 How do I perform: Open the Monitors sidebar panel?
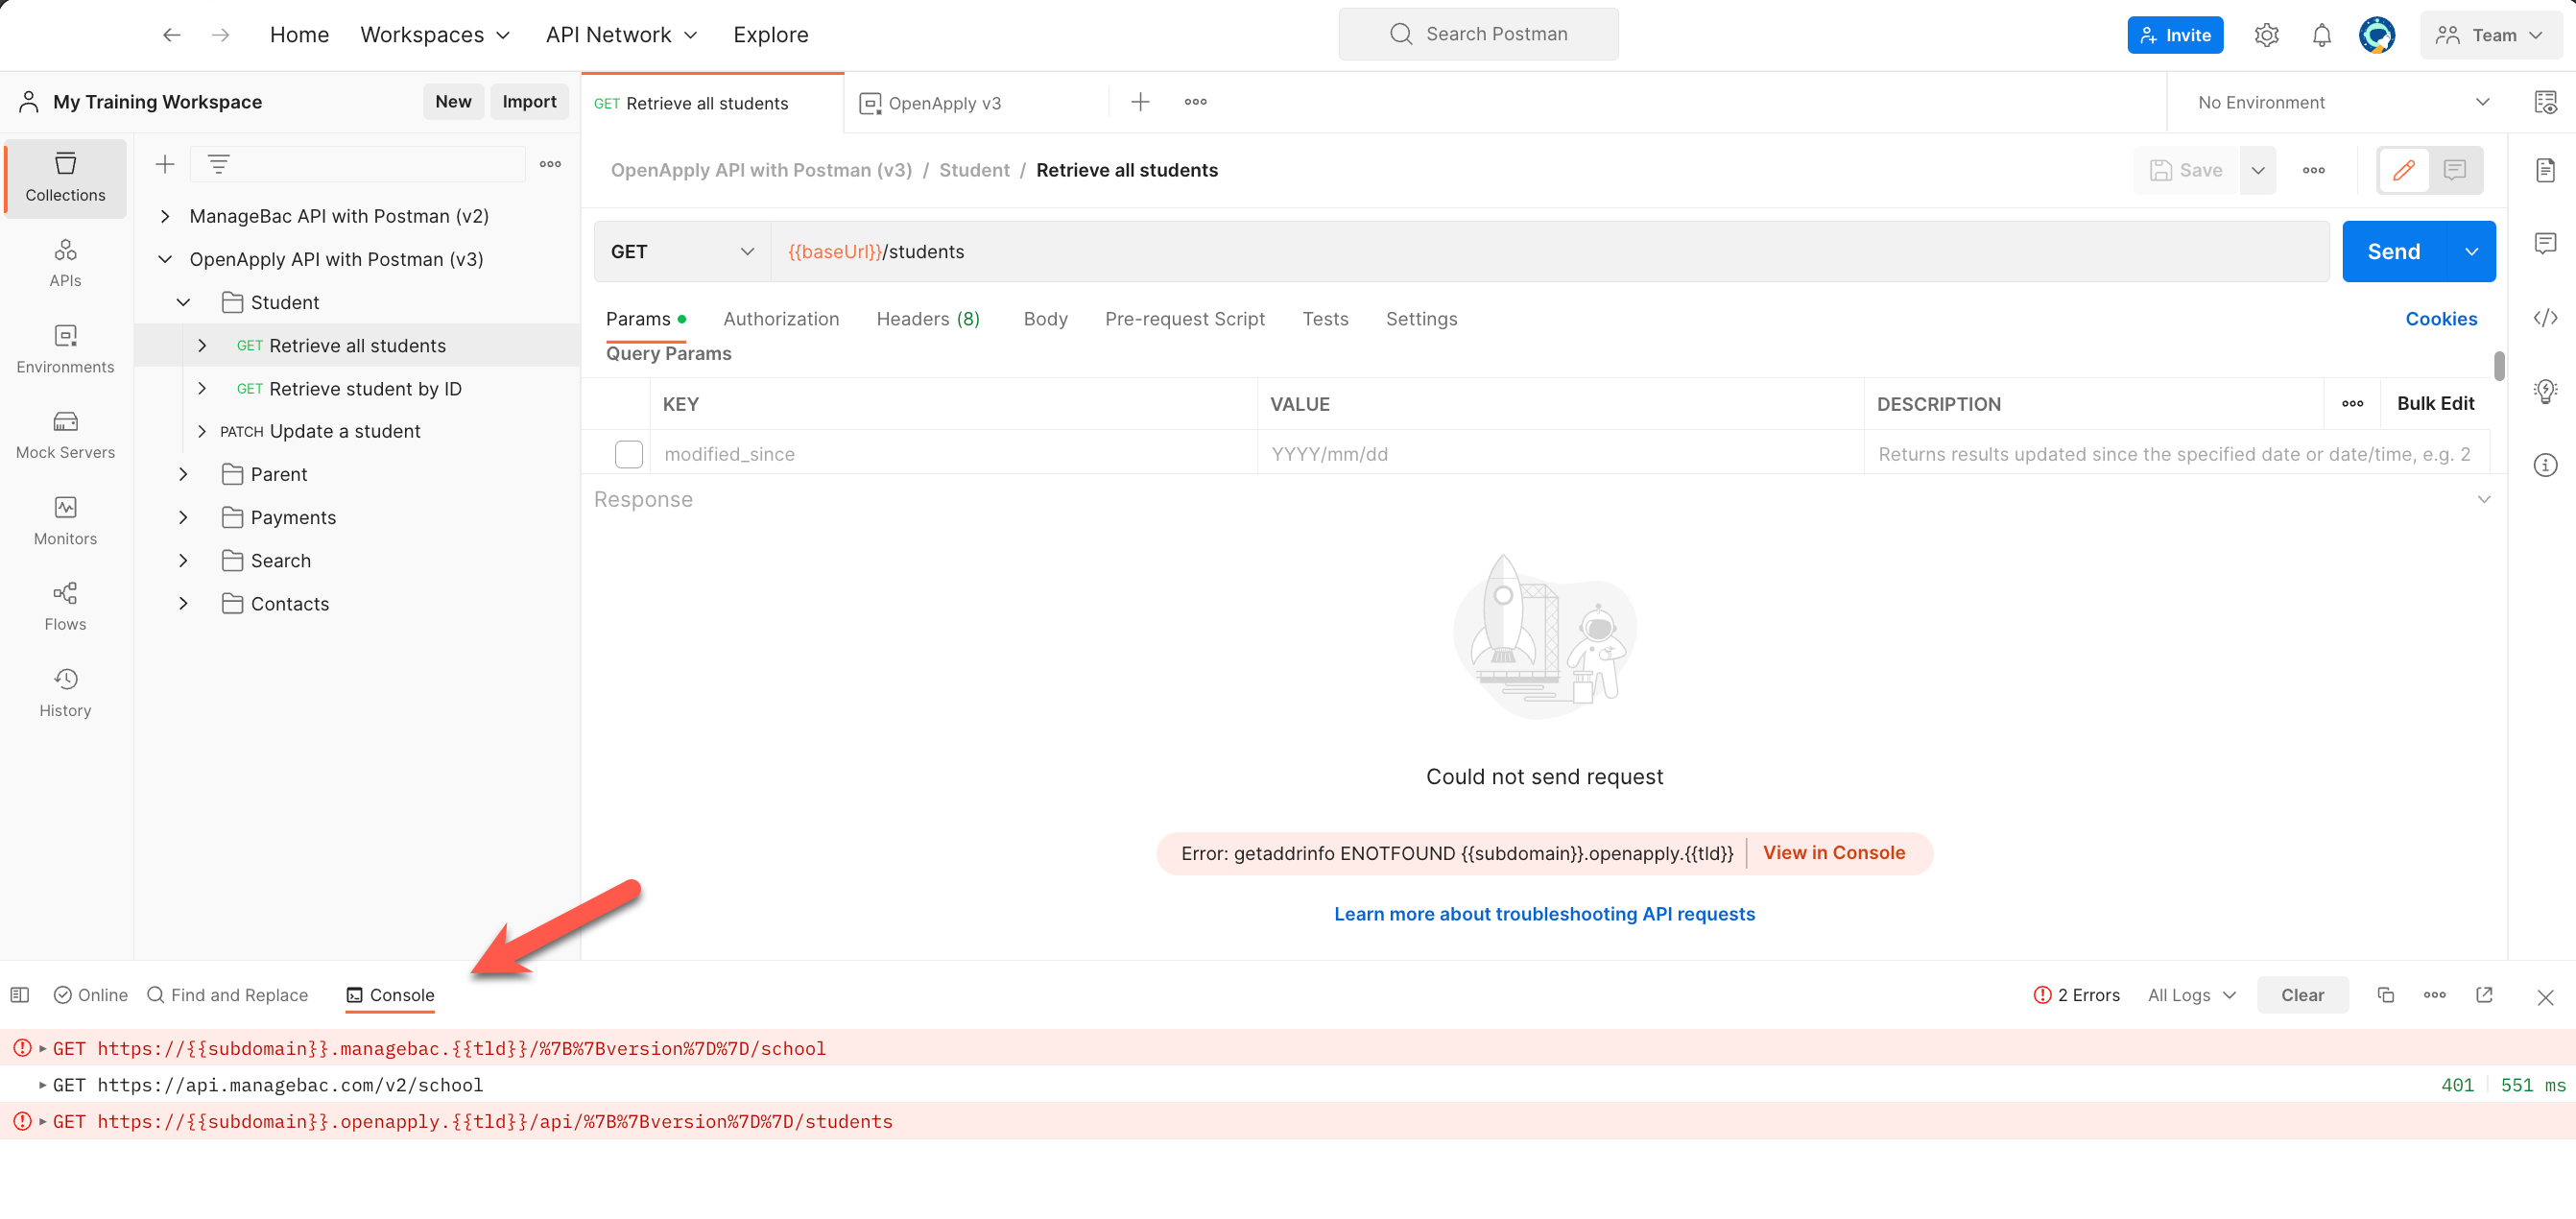point(65,521)
